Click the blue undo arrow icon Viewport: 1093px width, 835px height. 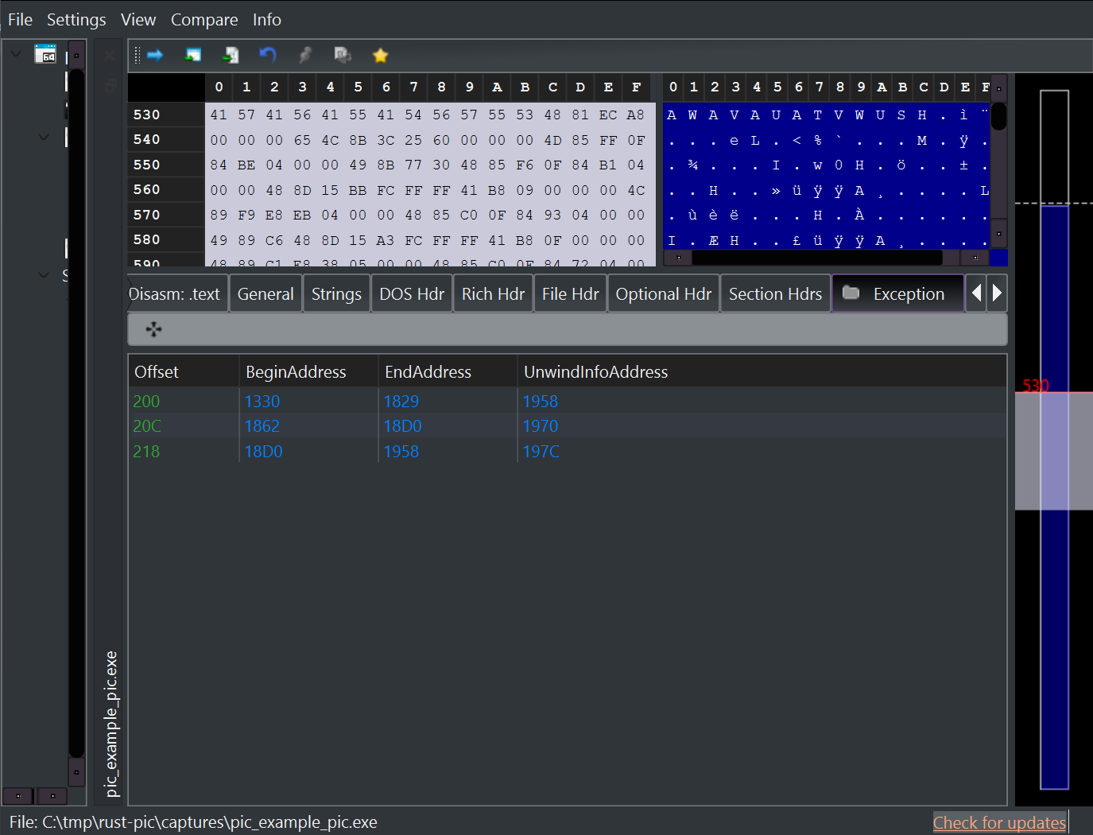click(268, 54)
